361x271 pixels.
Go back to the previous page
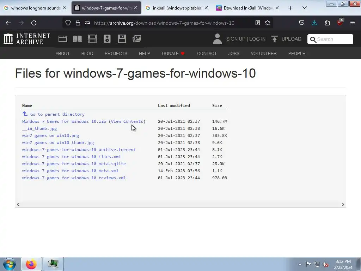pyautogui.click(x=8, y=23)
